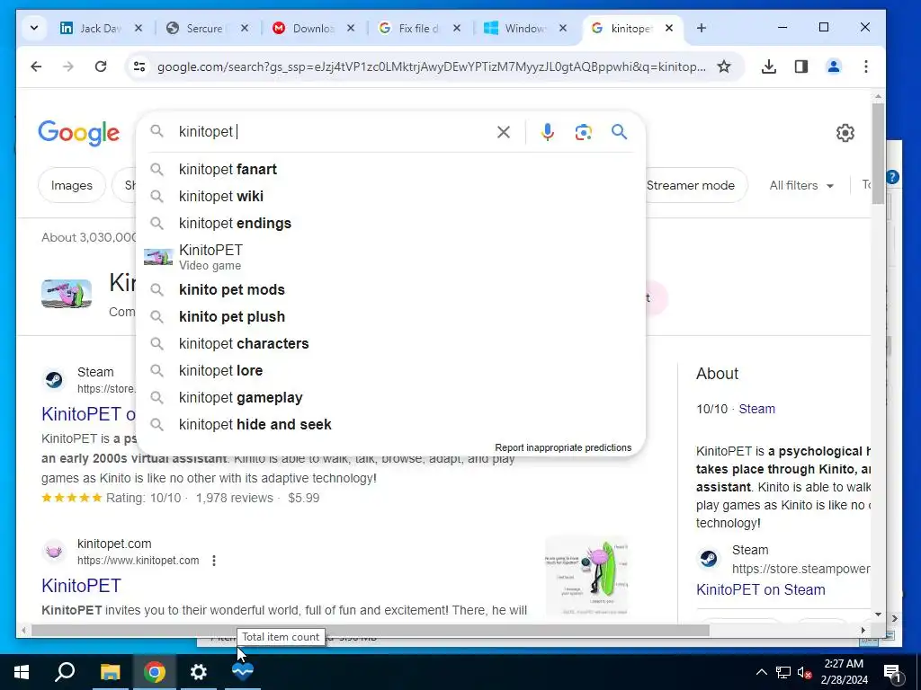This screenshot has height=690, width=921.
Task: Open the KinitoPET website result link
Action: [81, 586]
